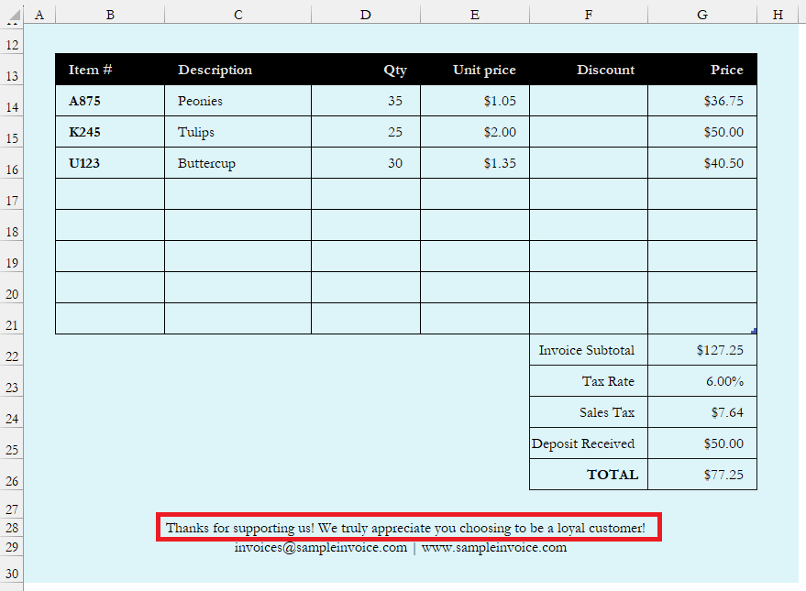Click the quantity cell showing 35
The image size is (806, 591).
point(366,101)
